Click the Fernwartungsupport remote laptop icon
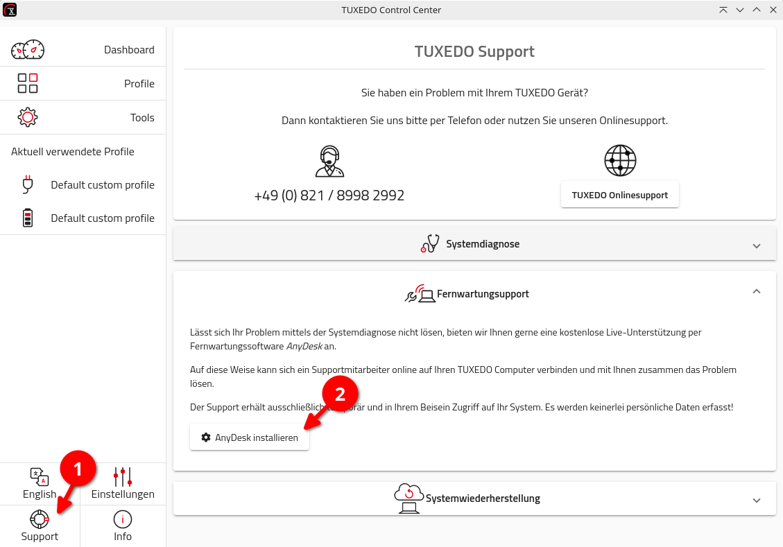The width and height of the screenshot is (783, 547). click(x=420, y=294)
